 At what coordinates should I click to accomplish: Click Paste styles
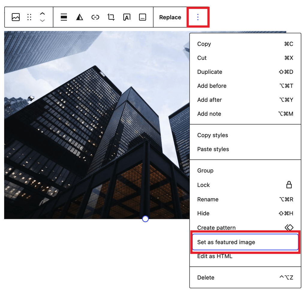[x=245, y=149]
